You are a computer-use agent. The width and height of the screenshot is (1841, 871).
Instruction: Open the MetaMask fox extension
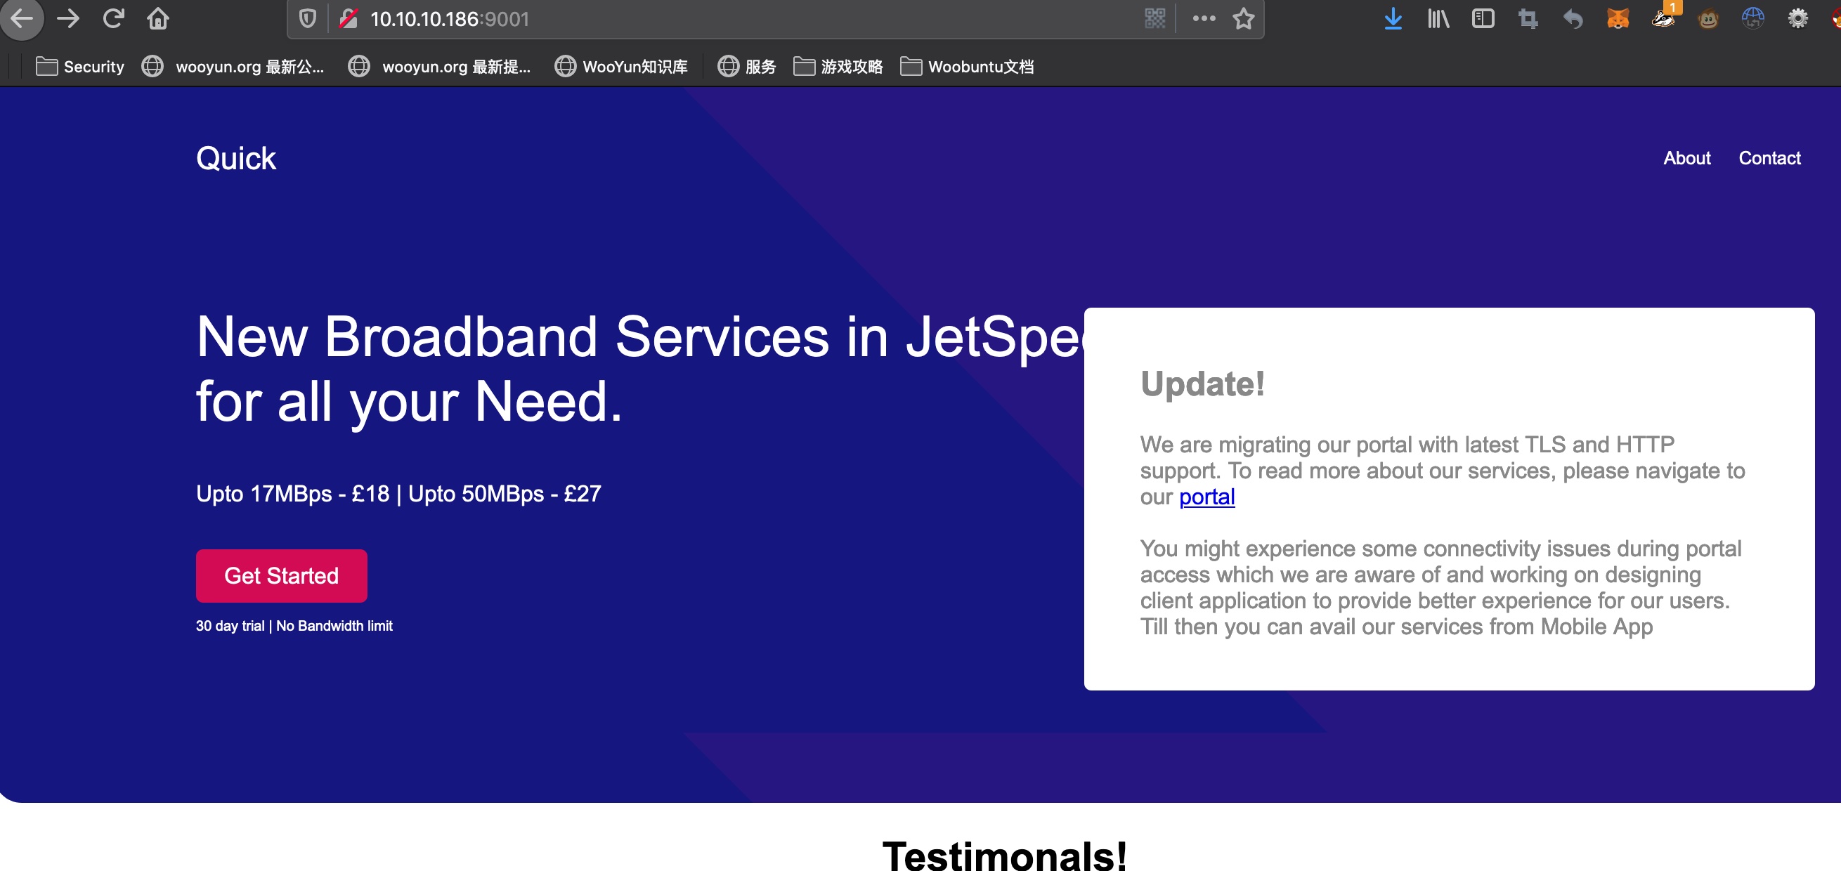(1618, 18)
